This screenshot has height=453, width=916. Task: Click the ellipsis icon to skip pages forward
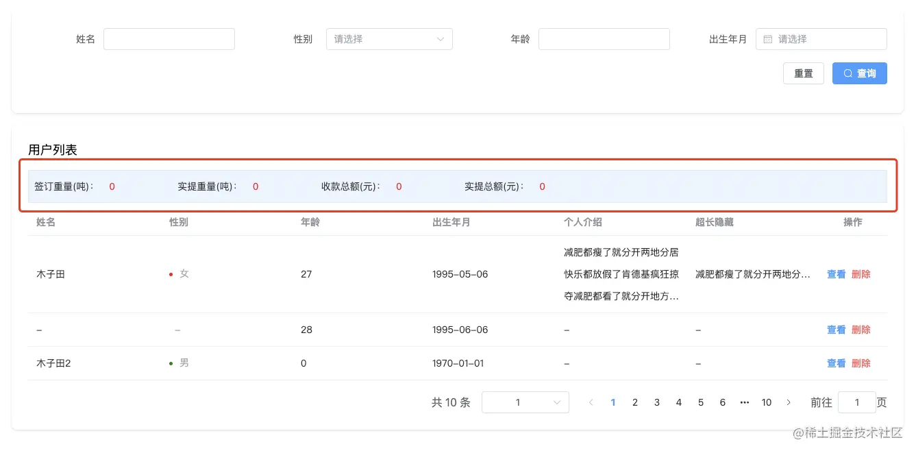pyautogui.click(x=745, y=402)
